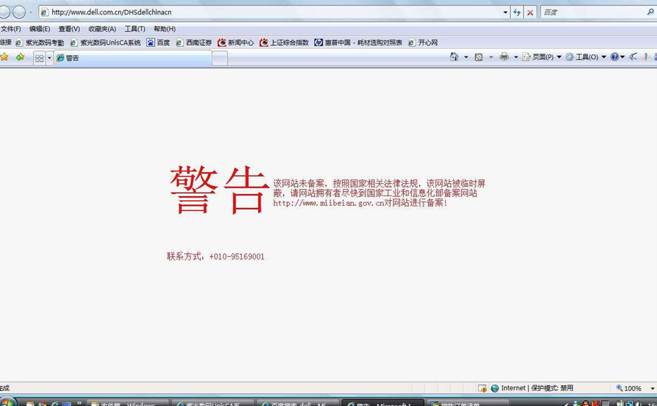Open the Favorites Center star icon
Image resolution: width=657 pixels, height=406 pixels.
tap(5, 57)
